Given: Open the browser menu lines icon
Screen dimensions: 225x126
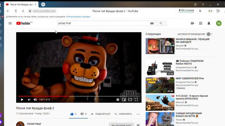Looking at the screenshot, I should (203, 5).
